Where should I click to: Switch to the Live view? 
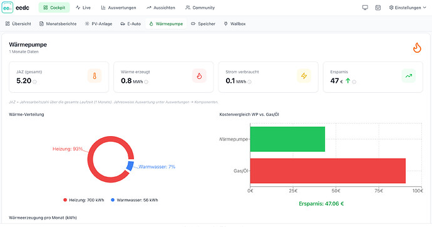coord(83,8)
